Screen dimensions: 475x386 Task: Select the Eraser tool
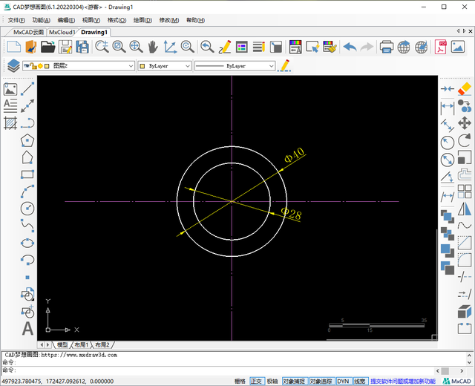[x=465, y=88]
